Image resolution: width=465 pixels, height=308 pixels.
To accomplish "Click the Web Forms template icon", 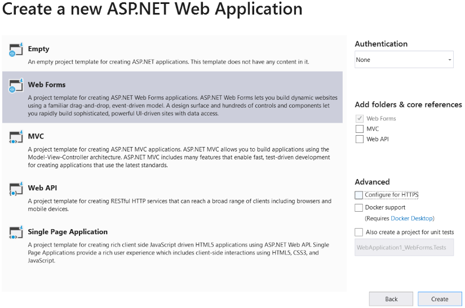I will tap(16, 85).
